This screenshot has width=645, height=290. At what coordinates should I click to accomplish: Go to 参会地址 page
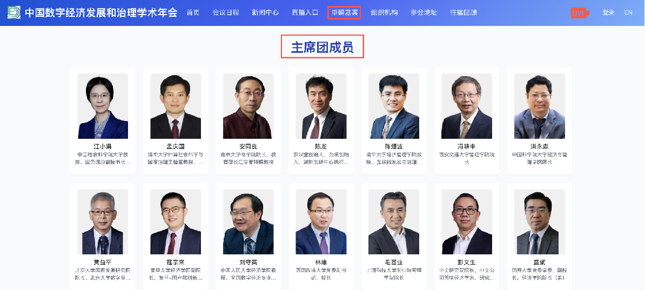tap(424, 12)
